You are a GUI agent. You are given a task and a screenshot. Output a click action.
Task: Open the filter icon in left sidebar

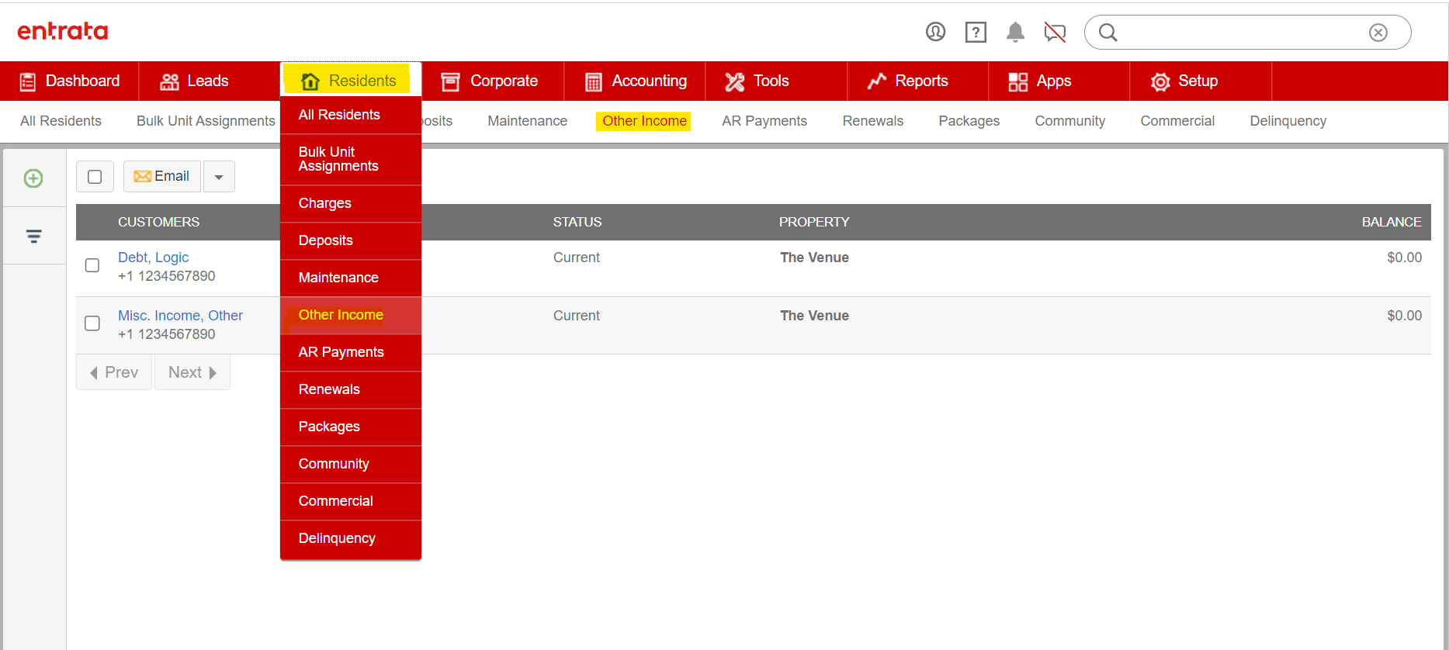[x=33, y=236]
